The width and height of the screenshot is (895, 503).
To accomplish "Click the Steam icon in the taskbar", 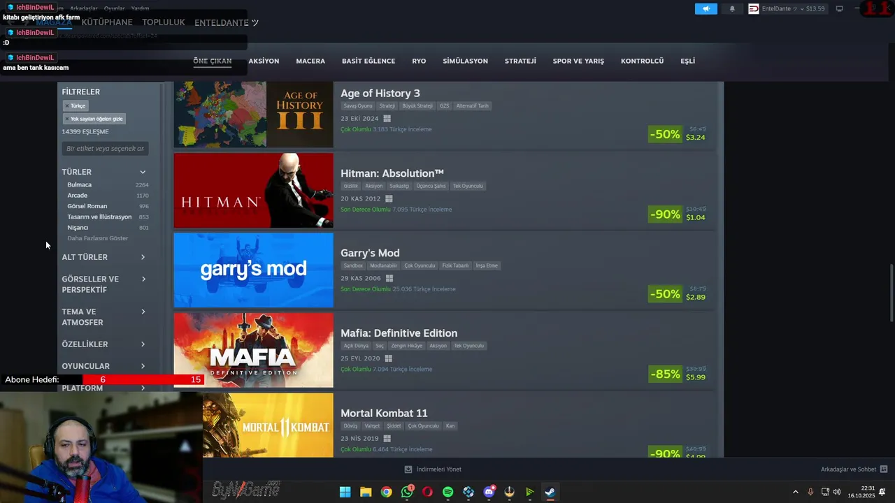I will point(550,492).
